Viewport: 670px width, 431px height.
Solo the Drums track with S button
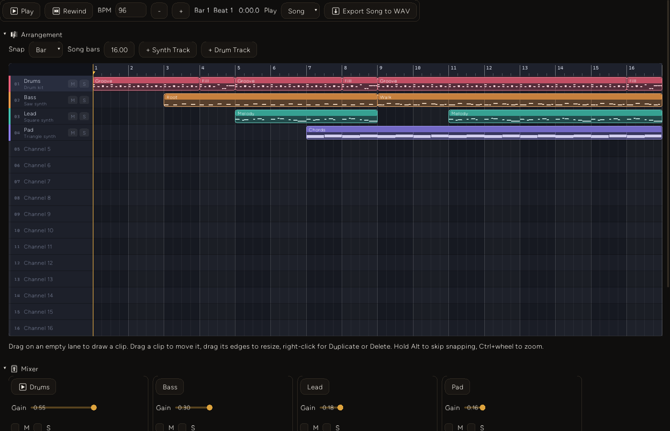84,84
